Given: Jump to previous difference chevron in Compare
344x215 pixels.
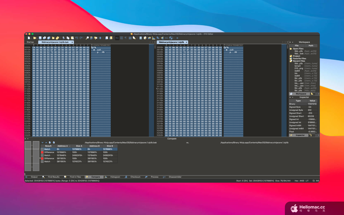Looking at the screenshot, I should (46, 142).
